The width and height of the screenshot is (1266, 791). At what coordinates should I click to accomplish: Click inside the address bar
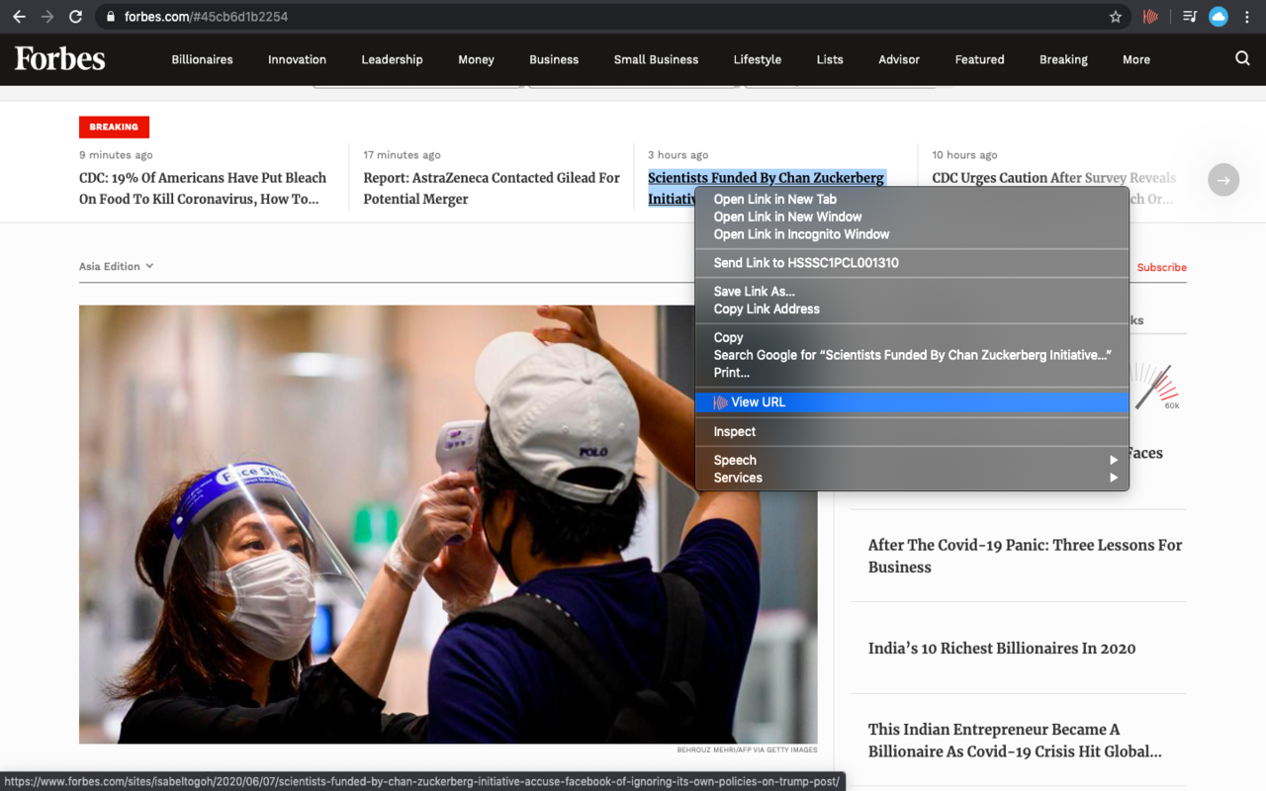[x=396, y=16]
